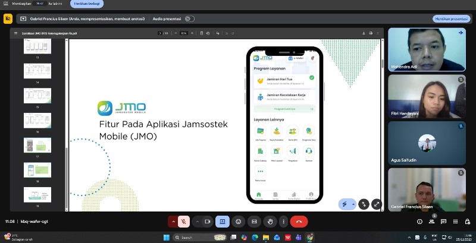Expand microphone audio settings arrow

173,221
